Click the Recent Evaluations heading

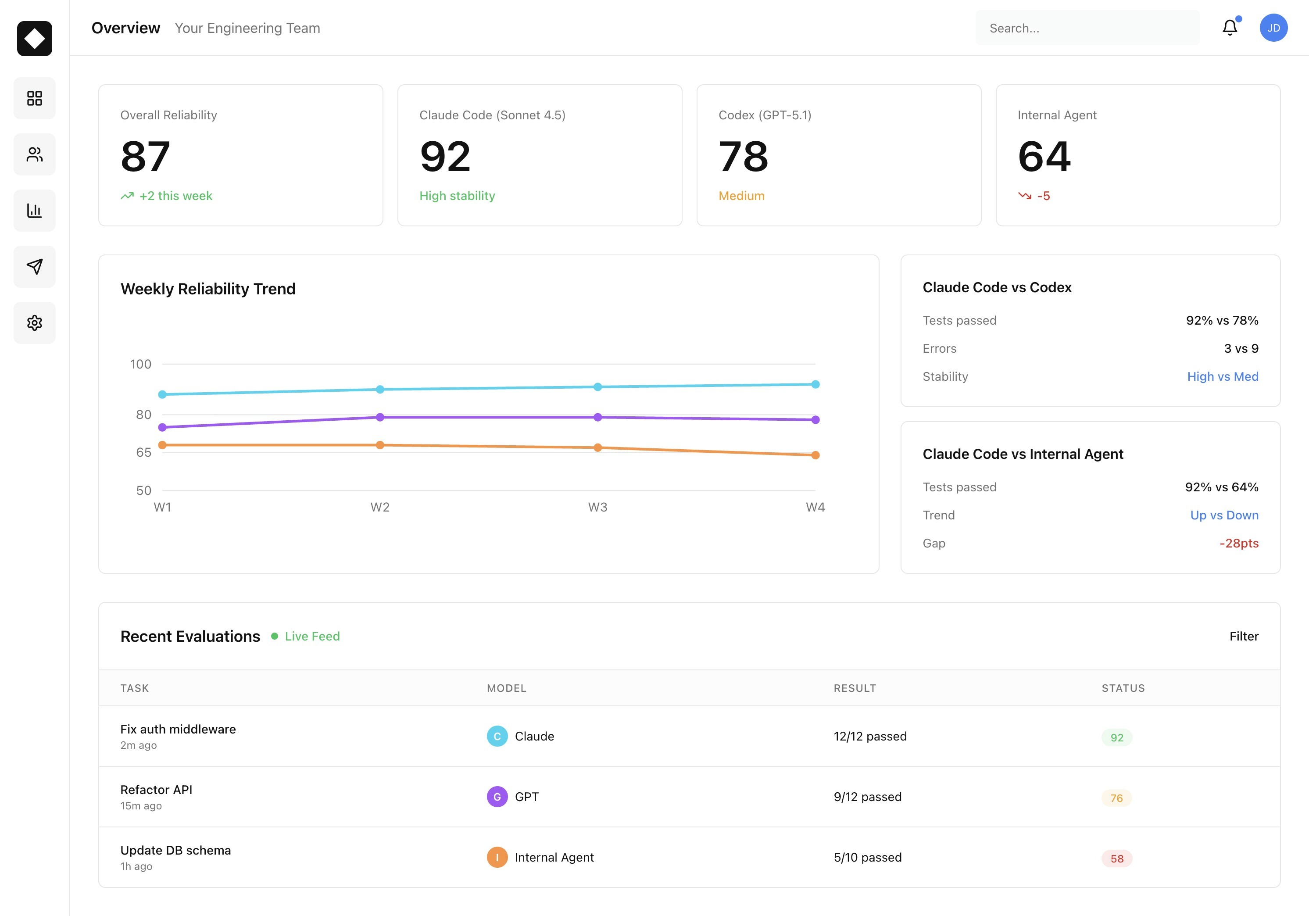click(x=190, y=636)
